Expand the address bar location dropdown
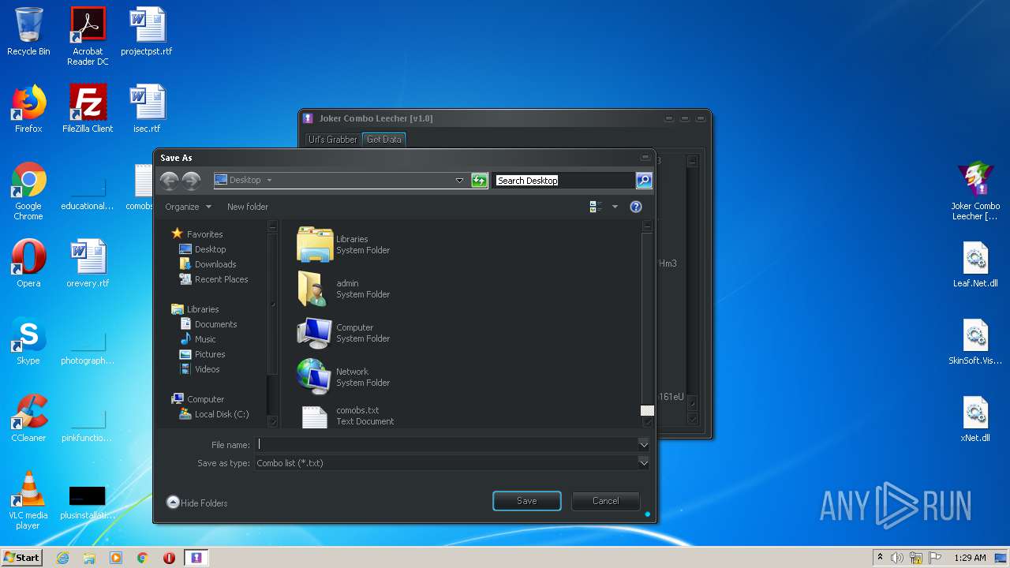Image resolution: width=1010 pixels, height=568 pixels. click(x=459, y=181)
